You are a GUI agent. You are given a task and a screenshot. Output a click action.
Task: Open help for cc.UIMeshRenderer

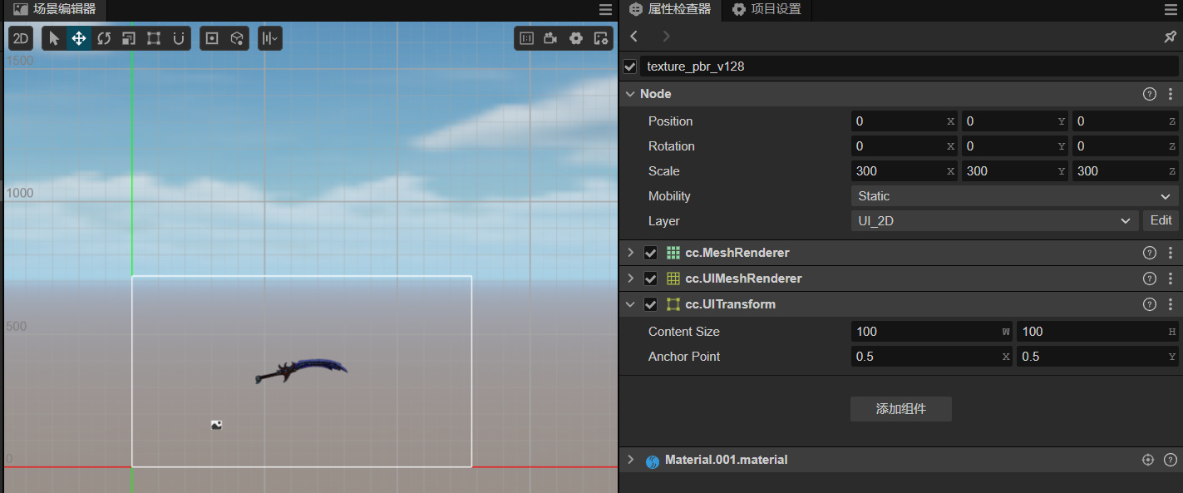[1150, 279]
